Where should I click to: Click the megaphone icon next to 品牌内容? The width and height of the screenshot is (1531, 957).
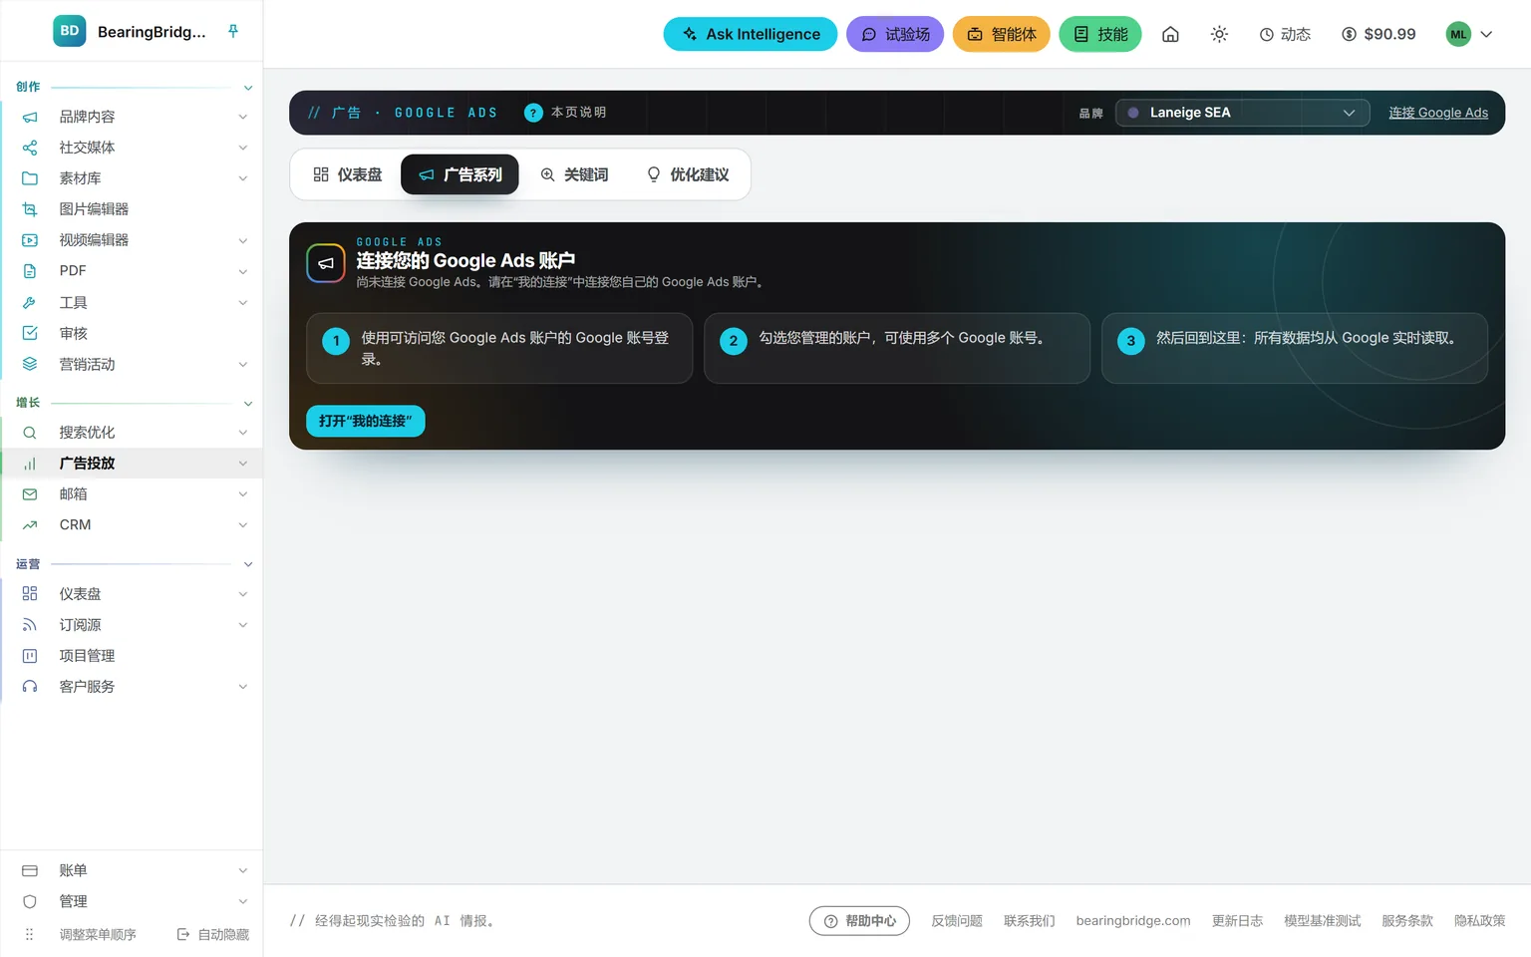tap(30, 117)
